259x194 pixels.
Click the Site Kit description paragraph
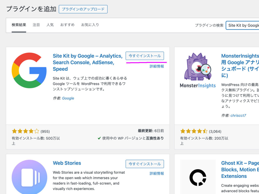[90, 84]
